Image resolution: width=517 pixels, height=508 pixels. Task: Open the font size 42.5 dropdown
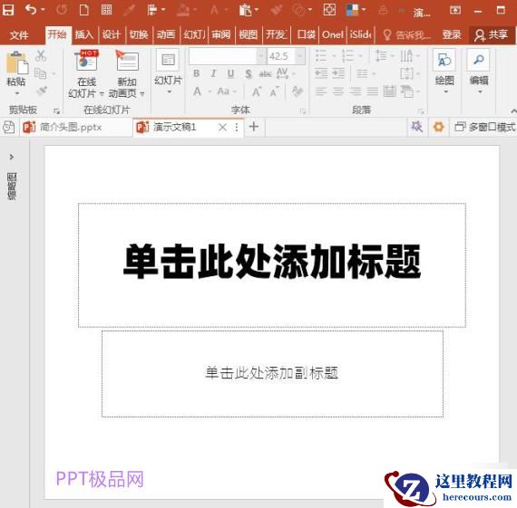[x=299, y=56]
